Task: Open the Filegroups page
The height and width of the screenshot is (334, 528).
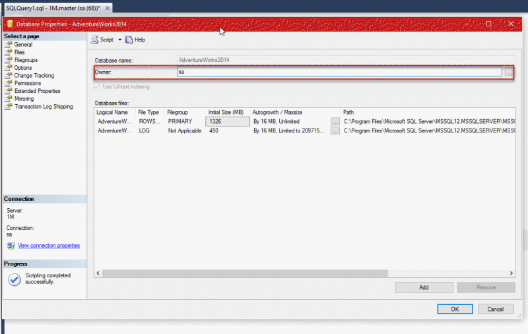Action: tap(26, 60)
